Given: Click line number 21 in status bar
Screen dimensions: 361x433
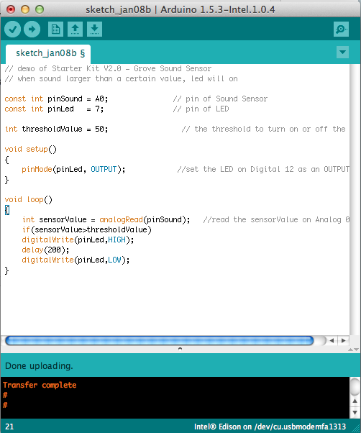Looking at the screenshot, I should click(x=9, y=427).
